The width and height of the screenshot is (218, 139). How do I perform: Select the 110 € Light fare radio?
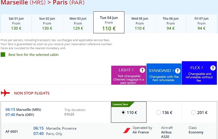123,112
